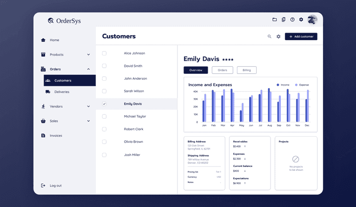Click the Billing Address card heading
The height and width of the screenshot is (207, 356).
(x=197, y=142)
